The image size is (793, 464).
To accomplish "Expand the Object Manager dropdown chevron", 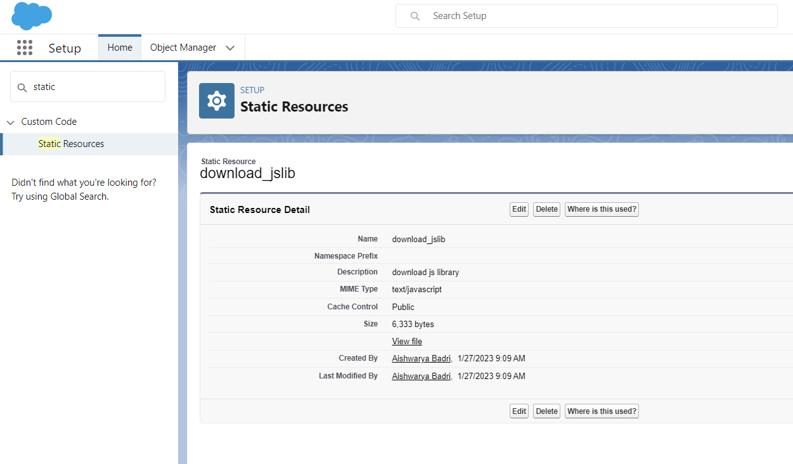I will click(x=229, y=47).
